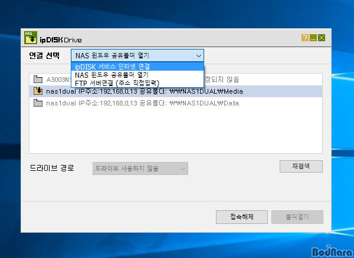This screenshot has height=258, width=354.
Task: Select the NAS1DUAL Data shared folder row
Action: [x=176, y=103]
